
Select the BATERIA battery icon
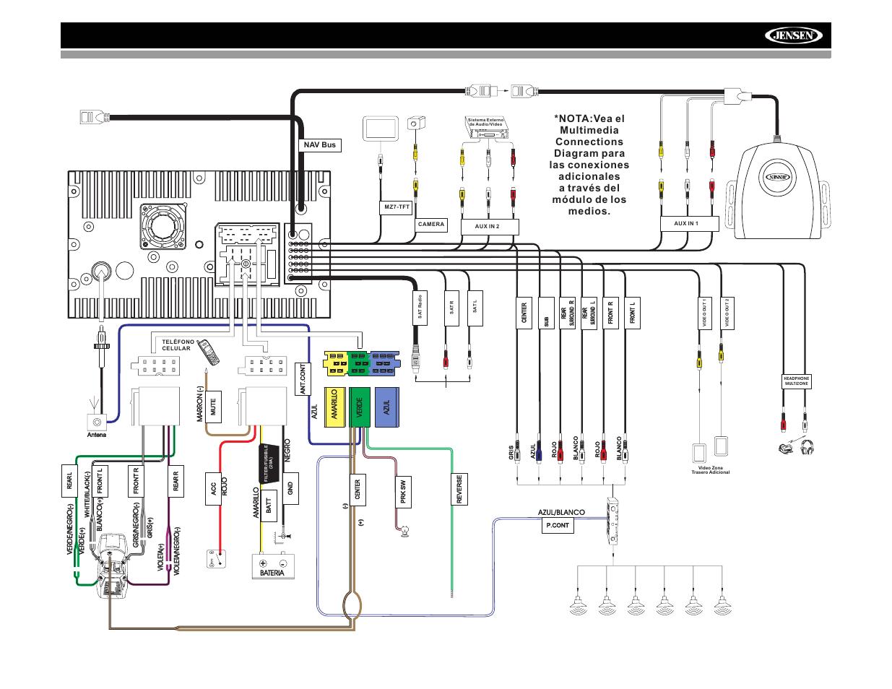273,566
